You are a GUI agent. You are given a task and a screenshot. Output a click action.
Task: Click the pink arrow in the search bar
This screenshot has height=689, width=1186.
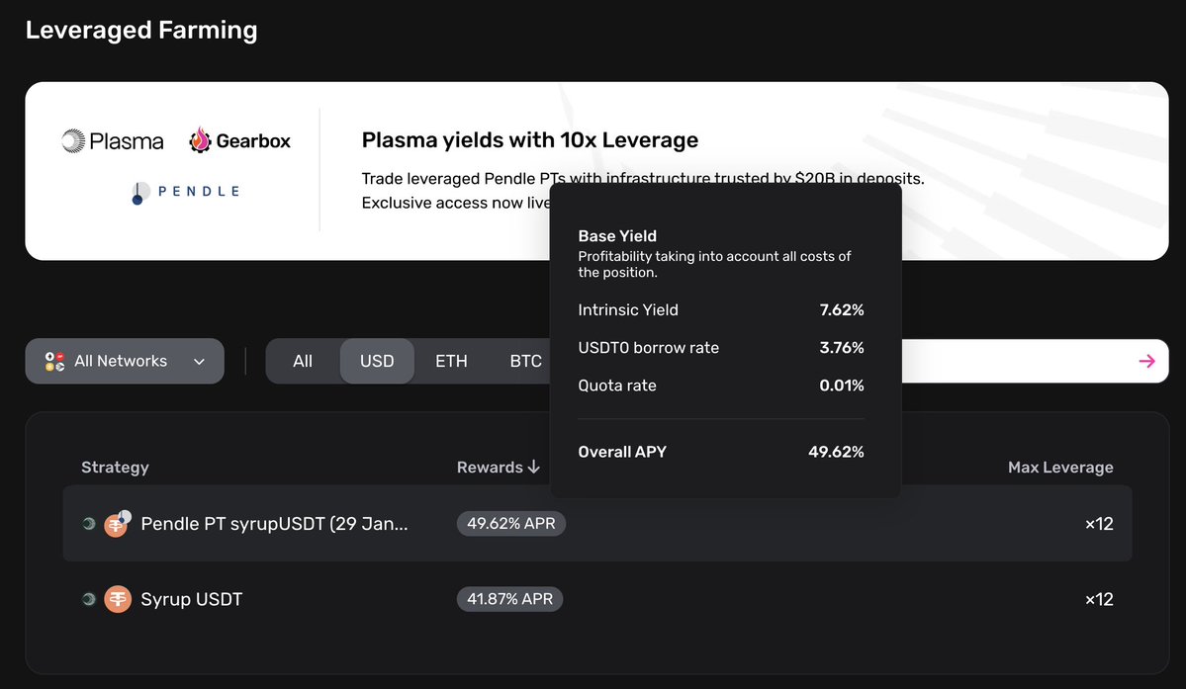(1146, 361)
